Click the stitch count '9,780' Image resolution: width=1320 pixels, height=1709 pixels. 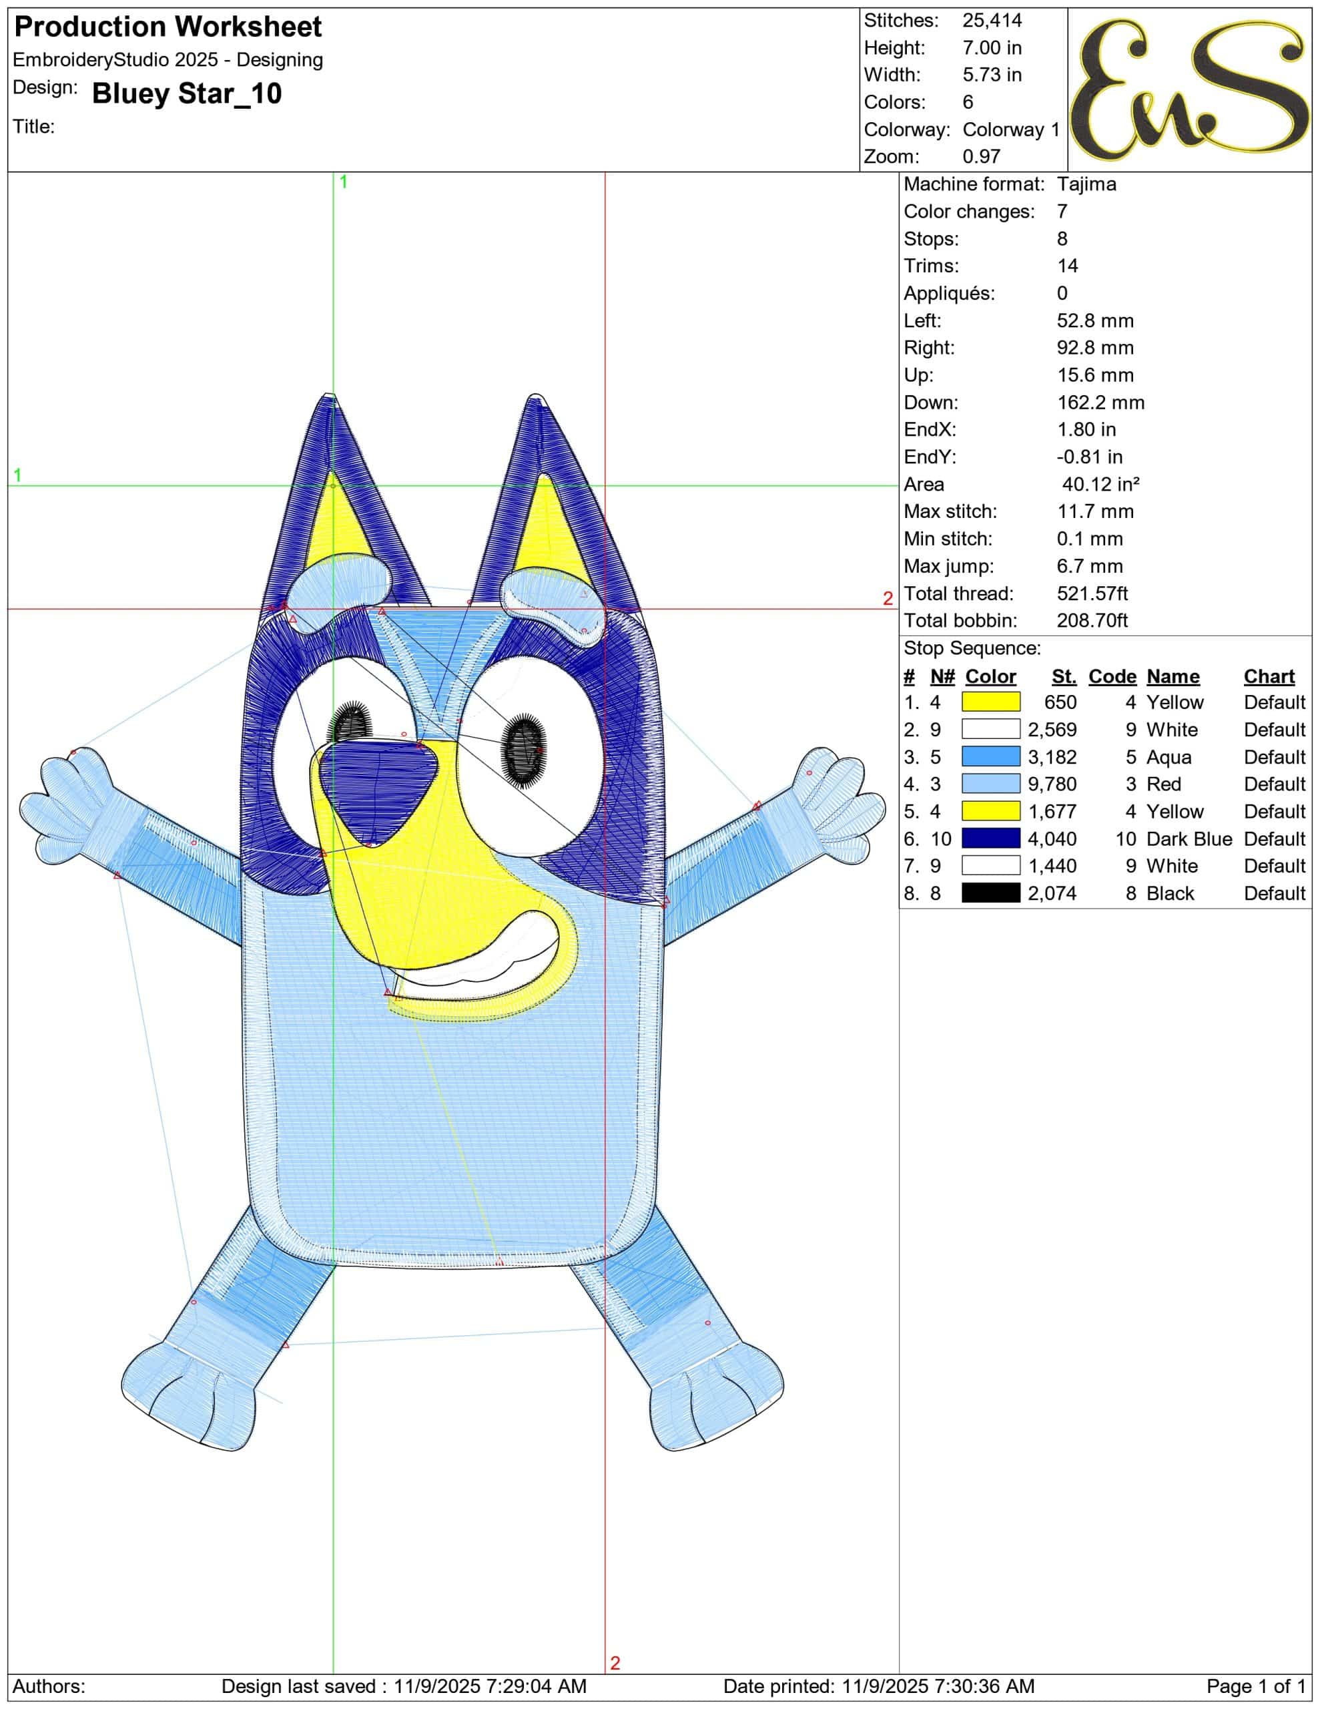tap(1052, 784)
